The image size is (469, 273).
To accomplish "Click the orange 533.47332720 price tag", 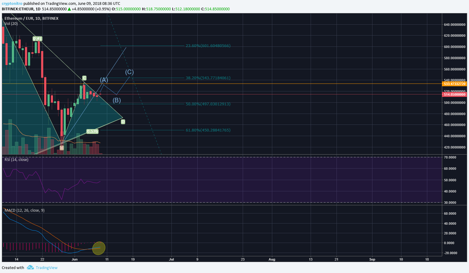I will (x=455, y=84).
